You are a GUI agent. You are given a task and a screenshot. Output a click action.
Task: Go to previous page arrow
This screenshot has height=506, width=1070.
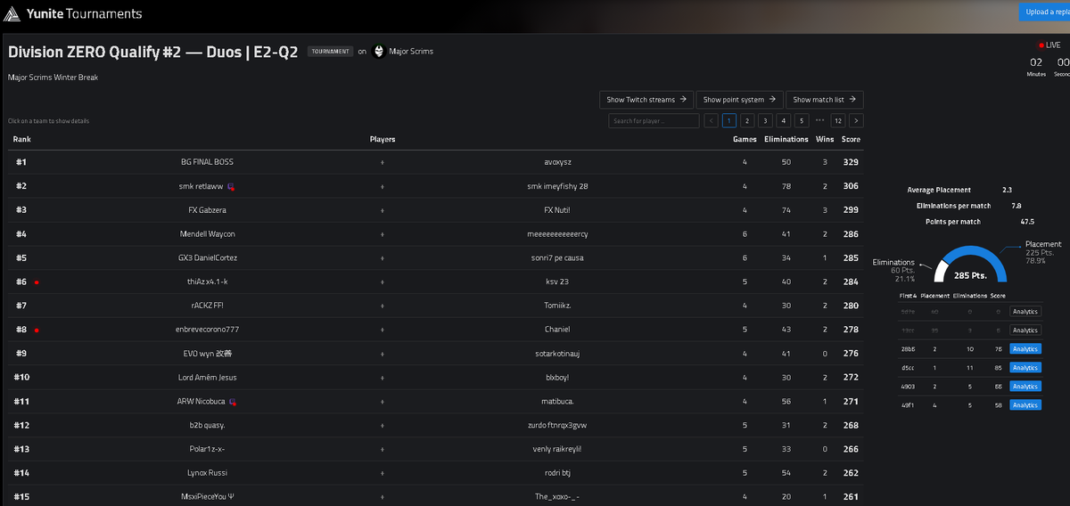[711, 120]
